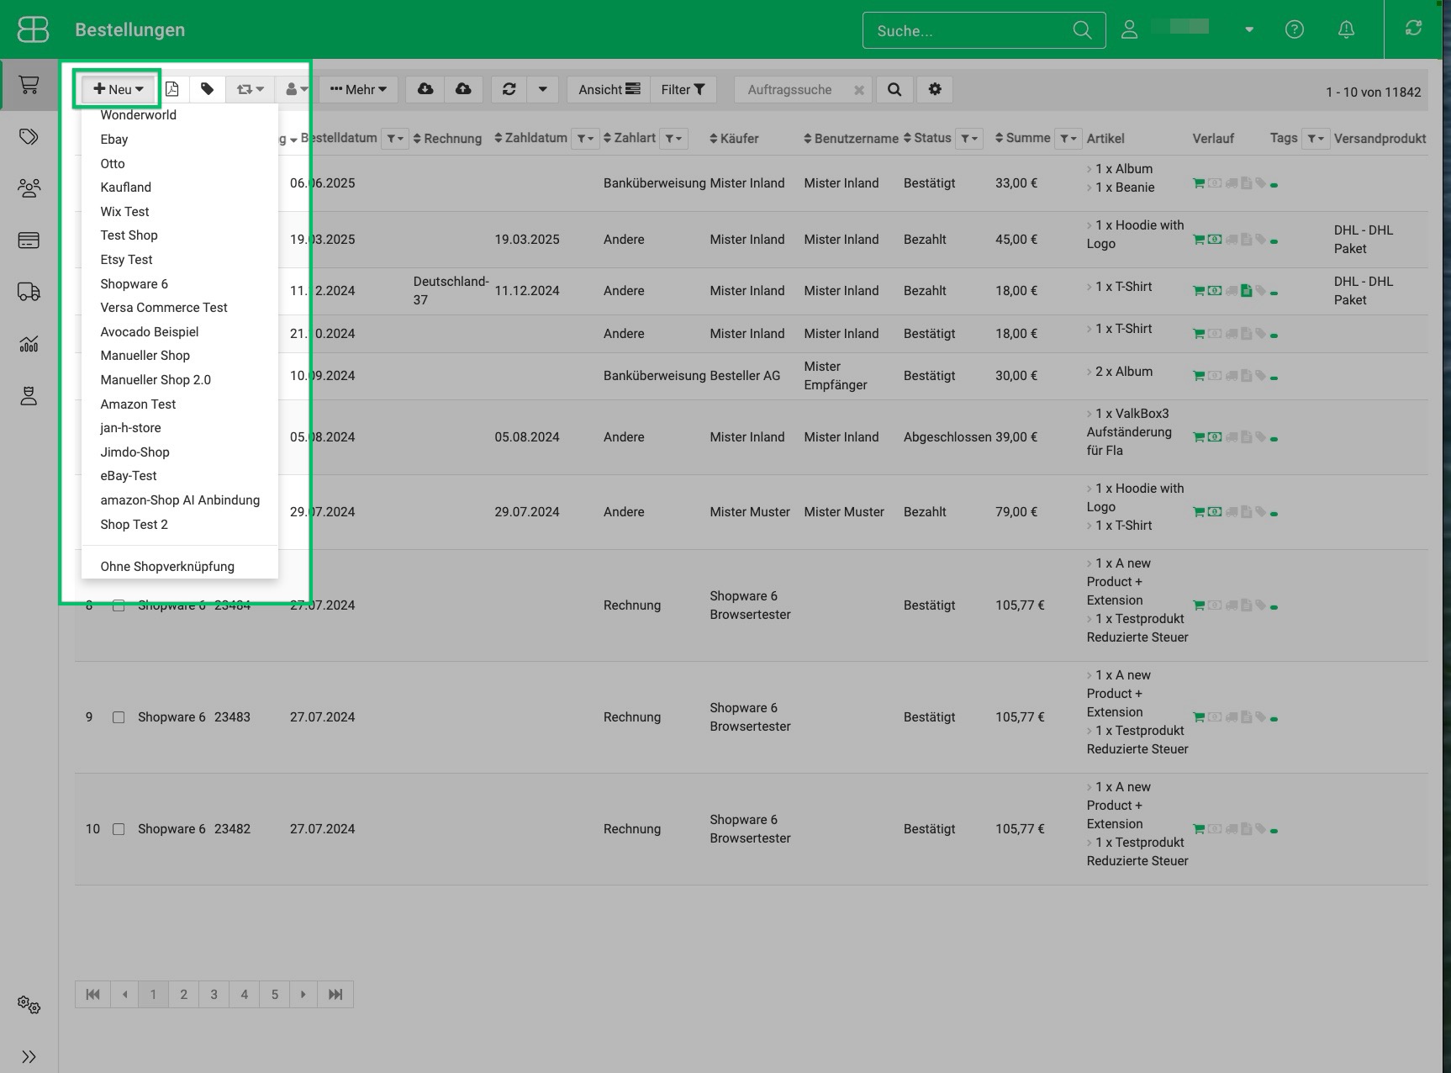Open the customers group sidebar icon
This screenshot has height=1073, width=1451.
point(29,188)
